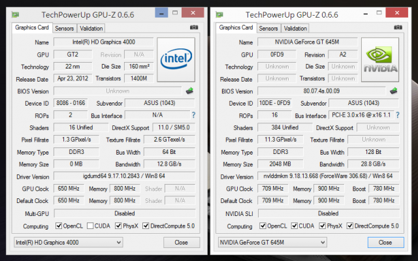Viewport: 418px width, 261px height.
Task: Click the Bus Width value 128 Bit
Action: tap(374, 152)
